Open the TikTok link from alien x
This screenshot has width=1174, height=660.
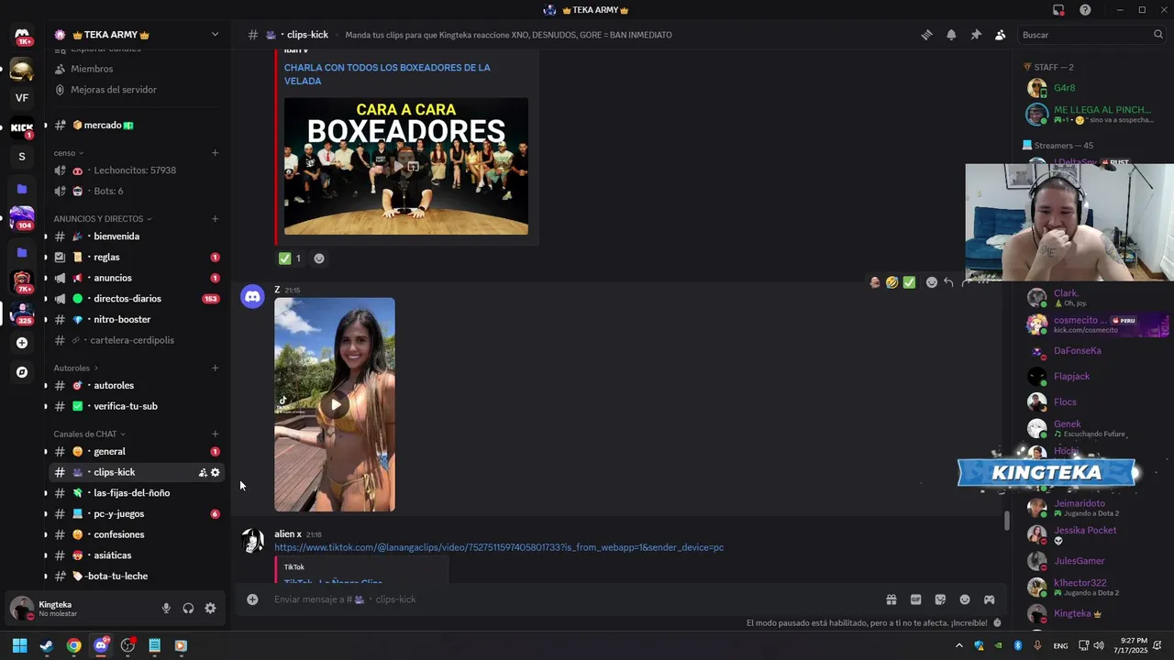499,547
